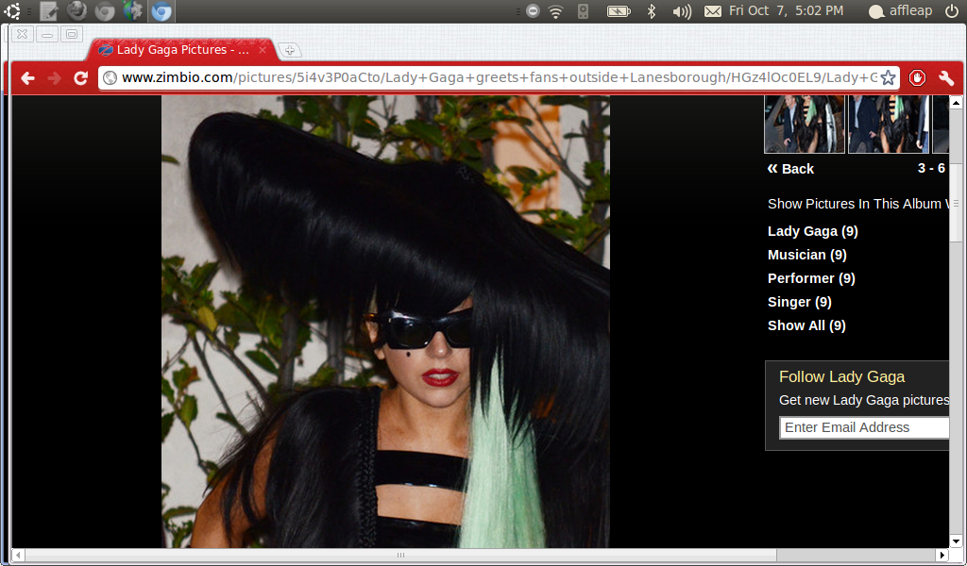Filter pictures by Musician (9)
The height and width of the screenshot is (566, 967).
(x=807, y=255)
